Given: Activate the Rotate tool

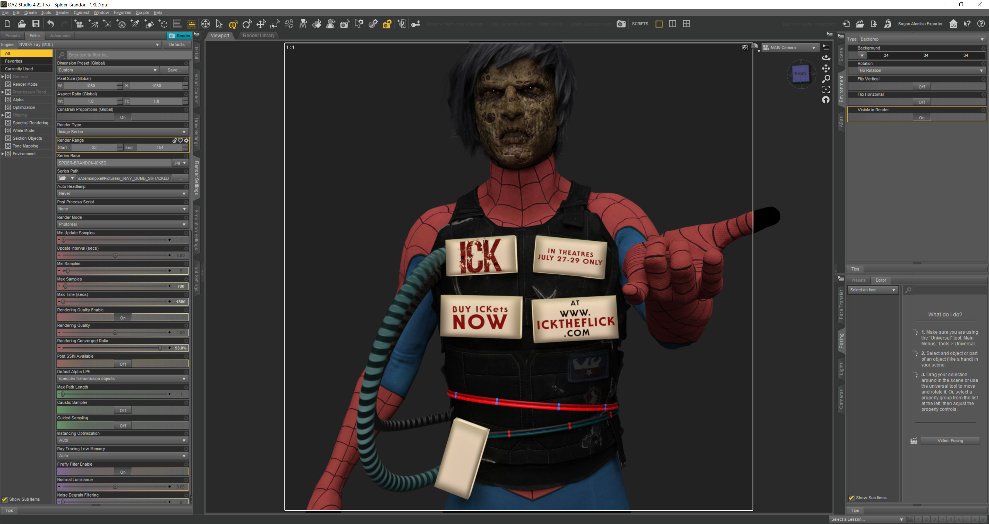Looking at the screenshot, I should (x=247, y=24).
